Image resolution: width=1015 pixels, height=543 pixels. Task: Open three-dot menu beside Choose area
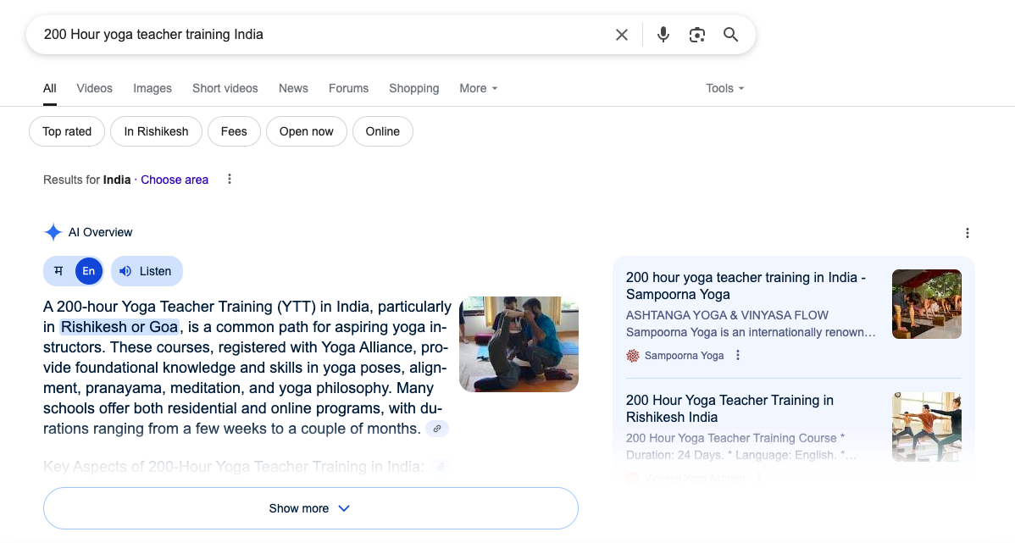[229, 180]
